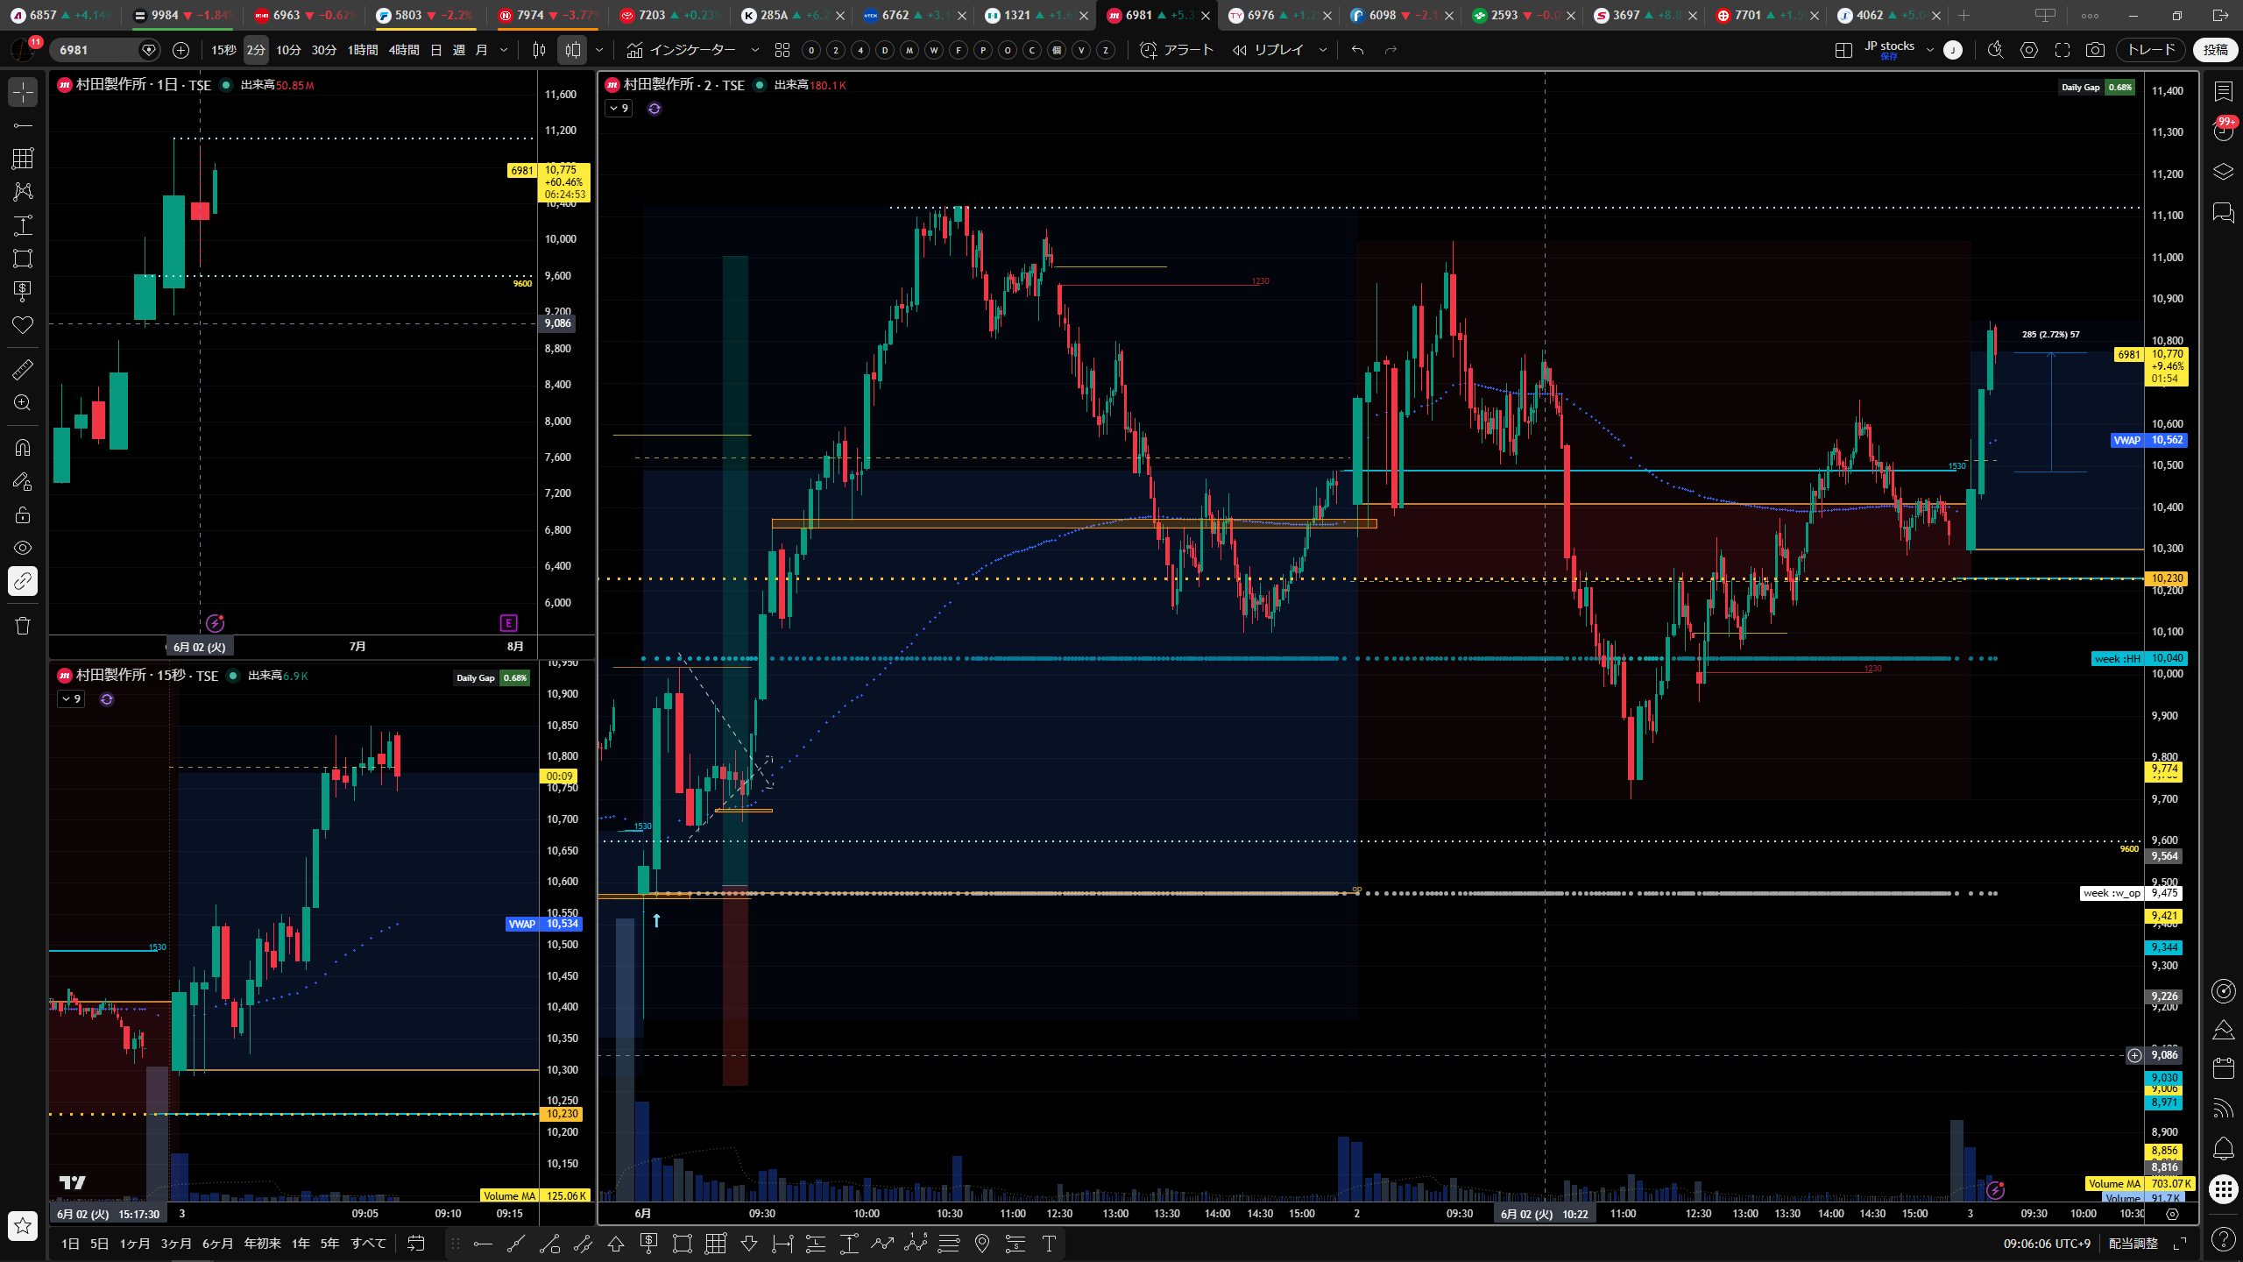2243x1262 pixels.
Task: Open the measure ruler tool
Action: (23, 370)
